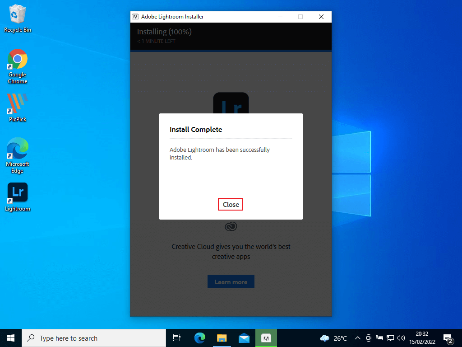The height and width of the screenshot is (347, 462).
Task: Click the Learn more button
Action: [x=231, y=282]
